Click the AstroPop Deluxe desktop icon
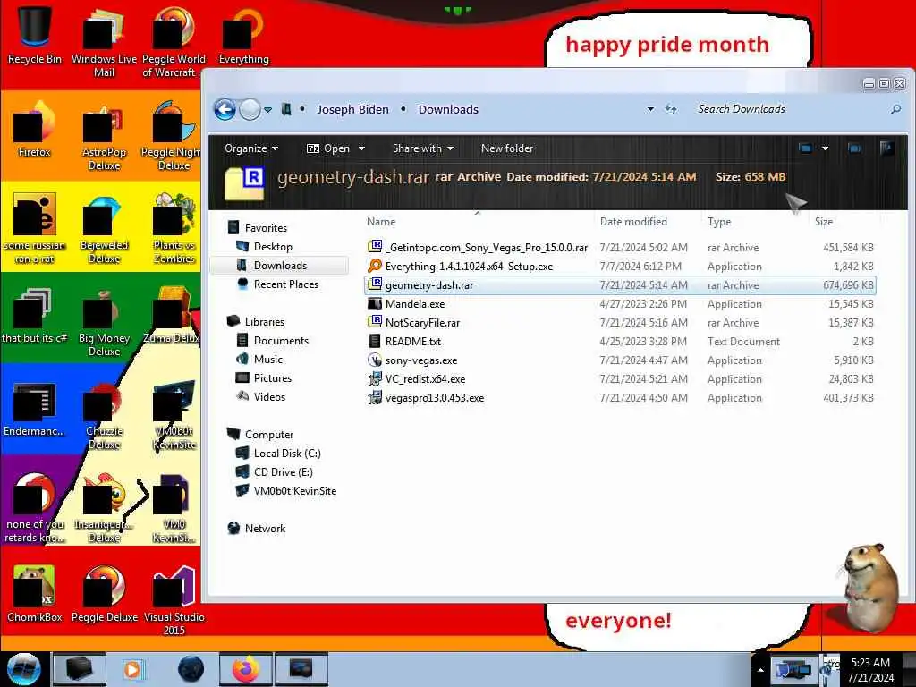Viewport: 916px width, 687px height. (x=104, y=137)
